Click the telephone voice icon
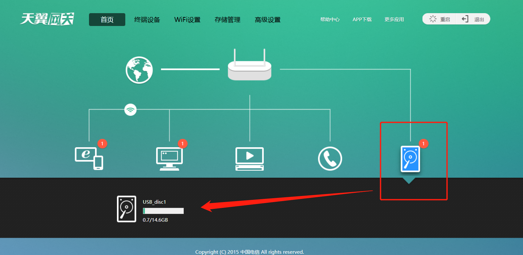This screenshot has height=255, width=523. pos(330,158)
